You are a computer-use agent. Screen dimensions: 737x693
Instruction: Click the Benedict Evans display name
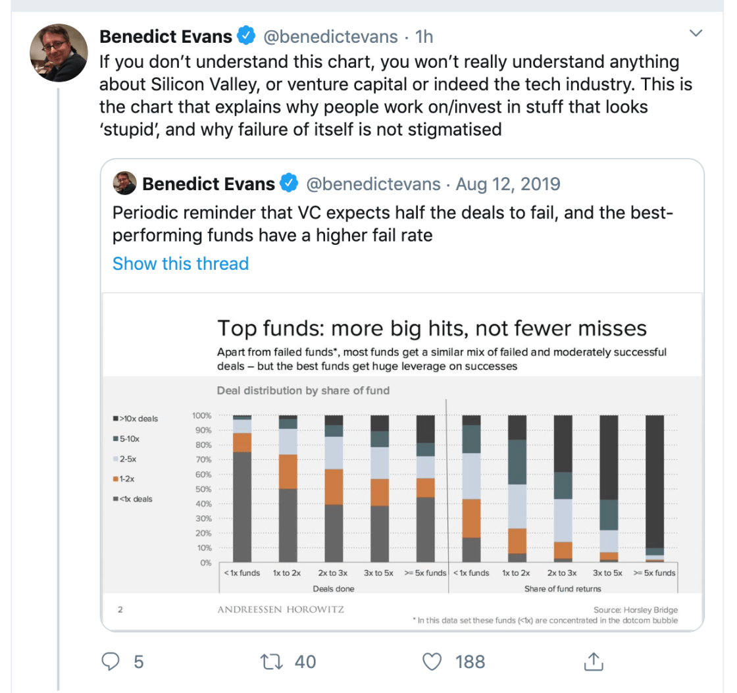pyautogui.click(x=165, y=36)
